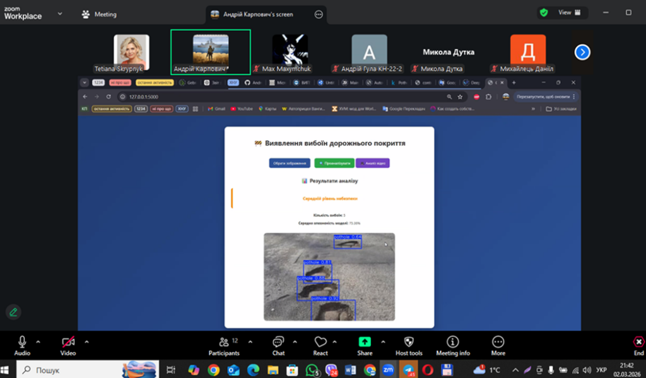Open the Participants panel
646x378 pixels.
coord(224,345)
